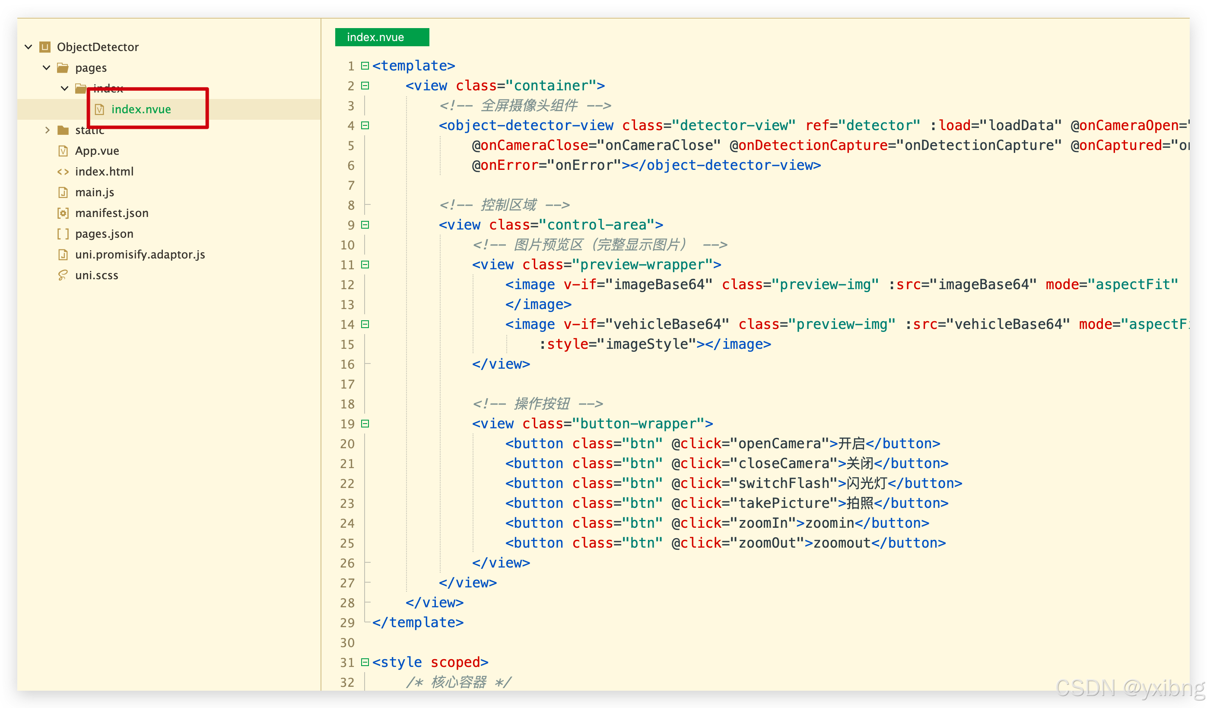Click line number 17 in the gutter
The width and height of the screenshot is (1207, 708).
pyautogui.click(x=347, y=384)
